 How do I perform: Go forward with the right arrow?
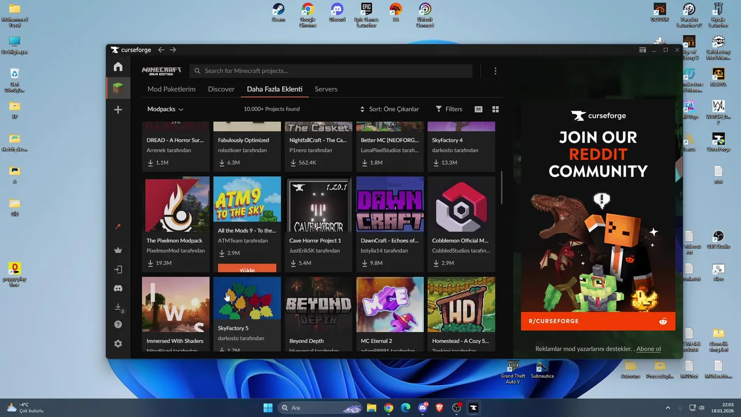coord(173,50)
